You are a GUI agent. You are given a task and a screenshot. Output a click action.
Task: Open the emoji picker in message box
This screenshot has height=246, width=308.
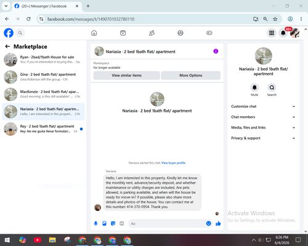click(x=208, y=223)
